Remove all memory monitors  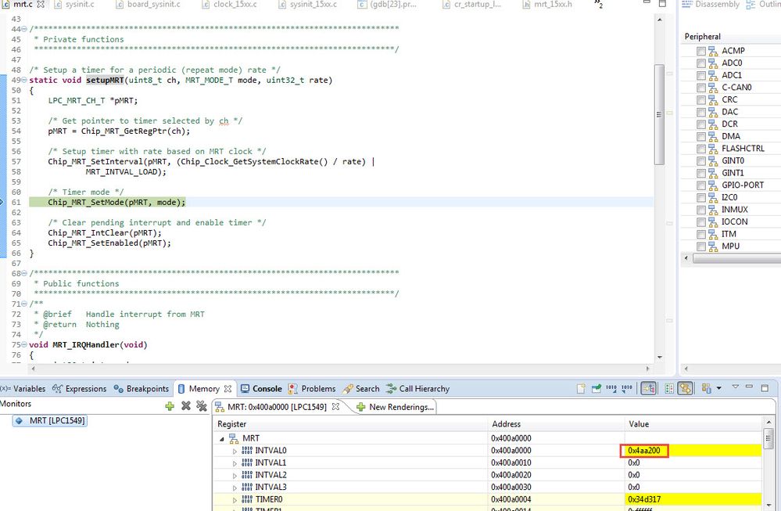point(201,406)
